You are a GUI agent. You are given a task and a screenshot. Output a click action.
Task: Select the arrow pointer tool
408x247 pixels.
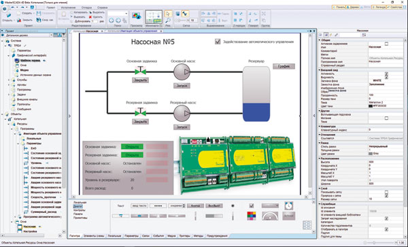[168, 14]
